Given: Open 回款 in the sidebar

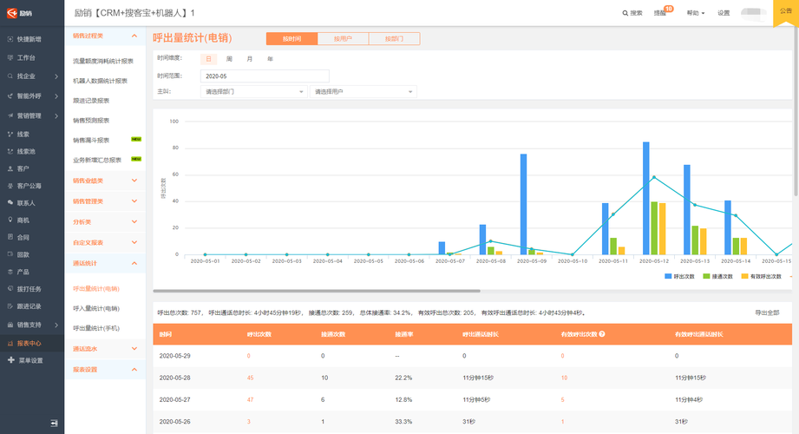Looking at the screenshot, I should coord(23,254).
